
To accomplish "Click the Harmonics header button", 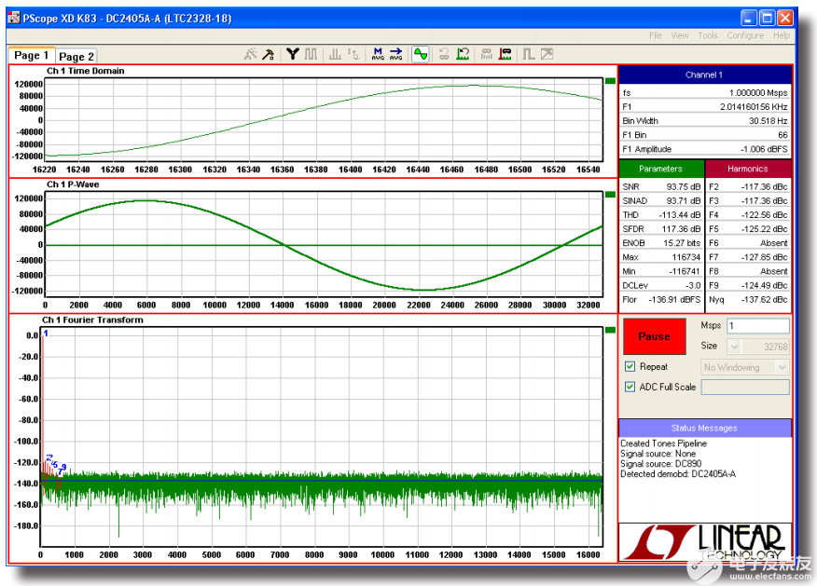I will point(748,169).
